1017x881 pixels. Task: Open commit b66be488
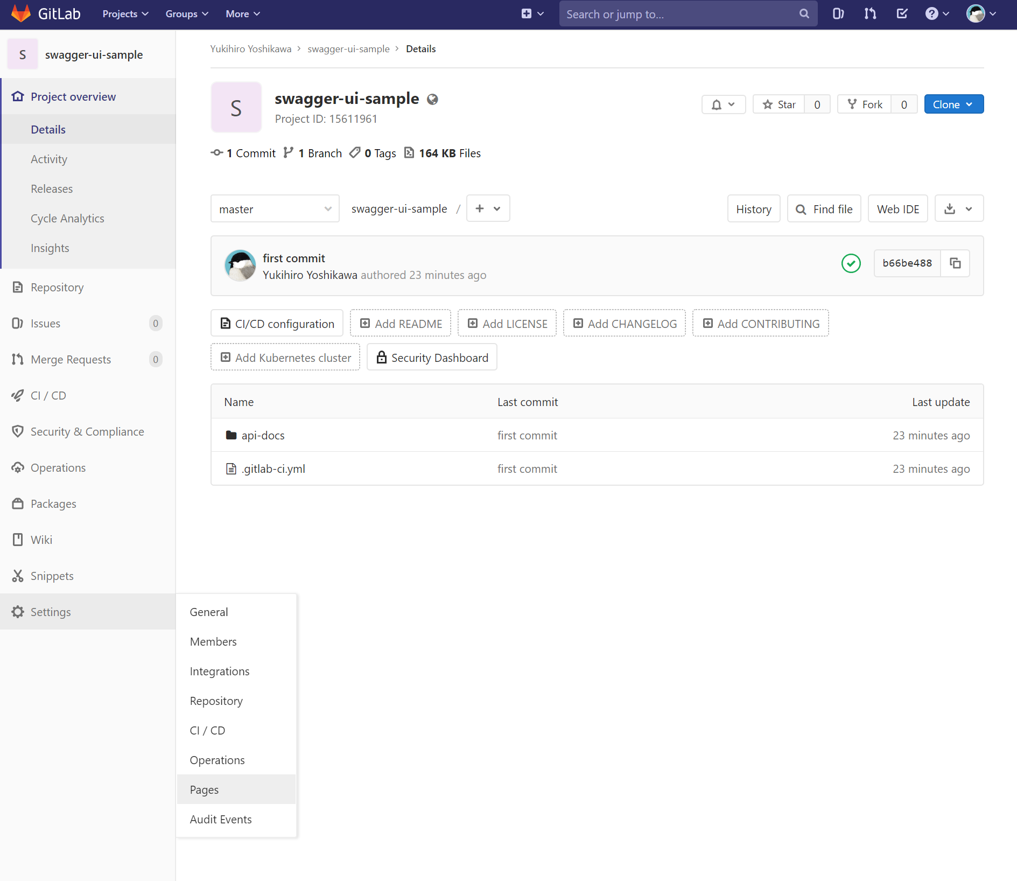(907, 263)
